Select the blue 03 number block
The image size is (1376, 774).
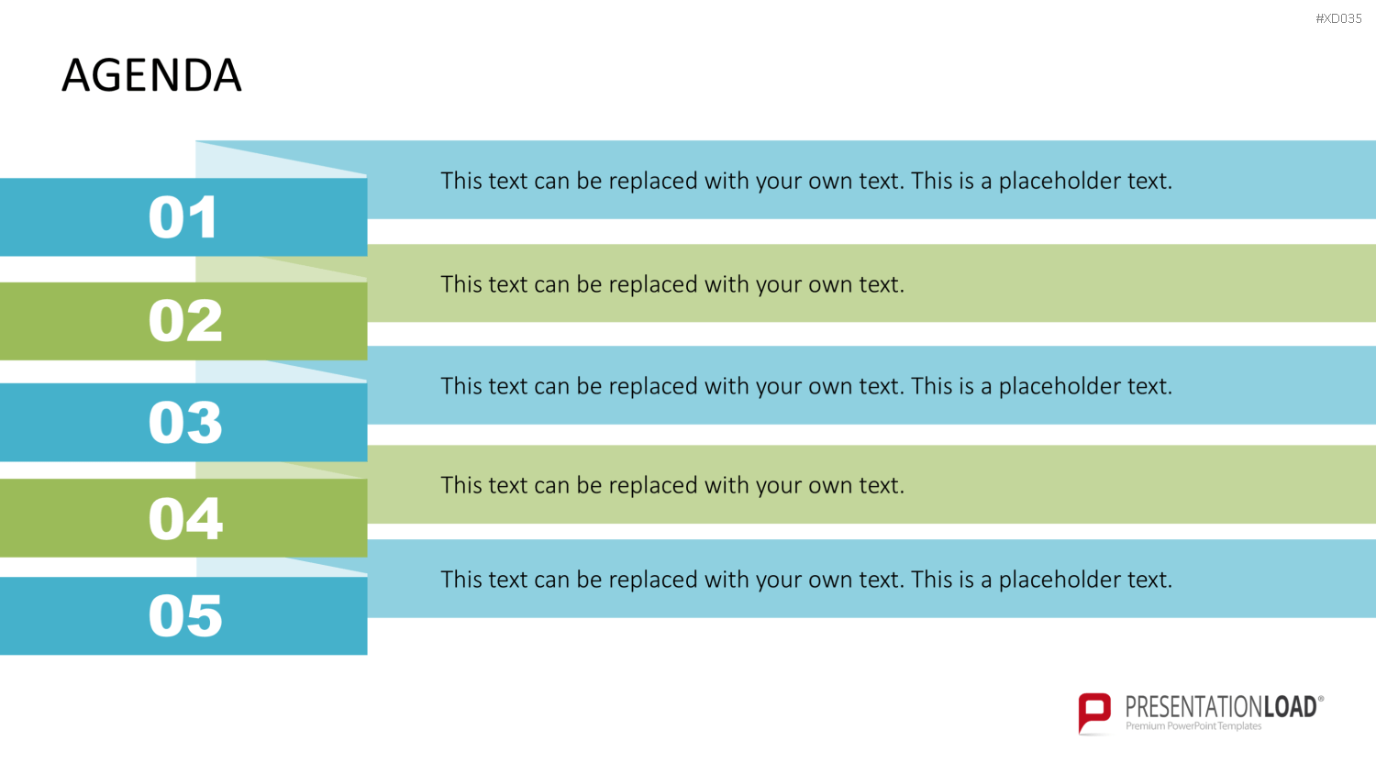(x=183, y=423)
